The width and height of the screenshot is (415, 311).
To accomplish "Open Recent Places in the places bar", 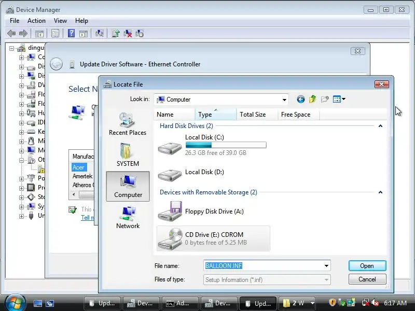I will (128, 124).
